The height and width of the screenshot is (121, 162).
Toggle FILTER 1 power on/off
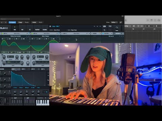click(x=103, y=34)
